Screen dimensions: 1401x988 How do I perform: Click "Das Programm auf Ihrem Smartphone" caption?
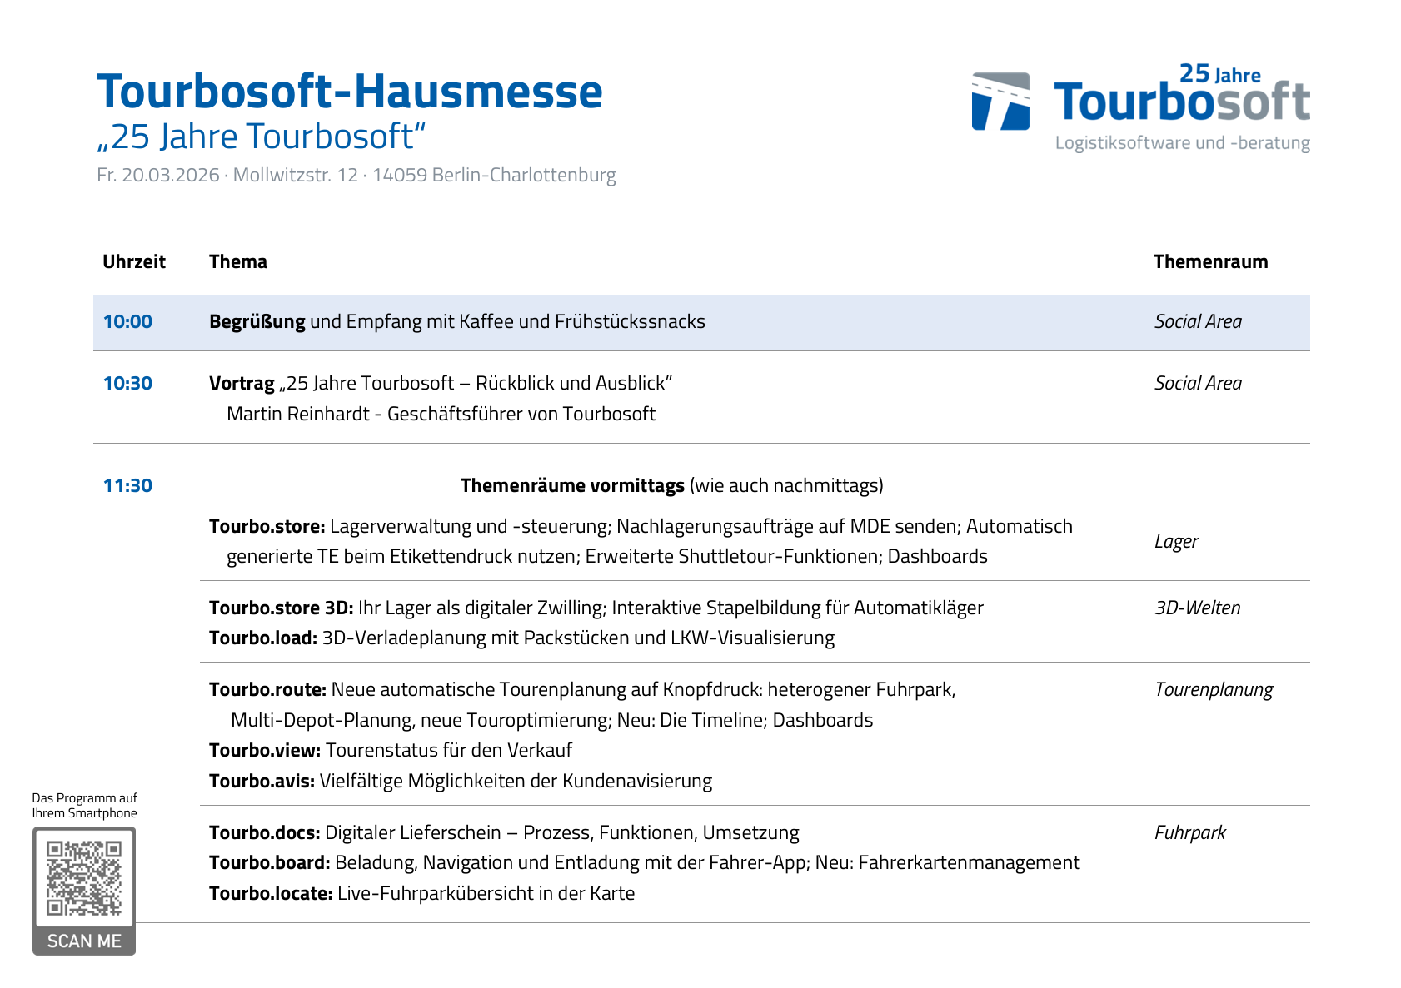pyautogui.click(x=84, y=806)
